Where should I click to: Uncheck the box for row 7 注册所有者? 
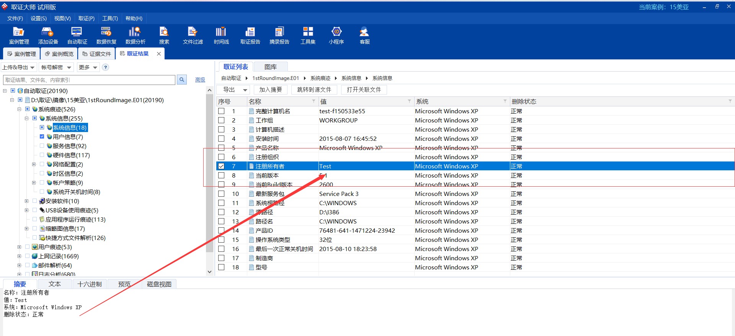click(221, 166)
